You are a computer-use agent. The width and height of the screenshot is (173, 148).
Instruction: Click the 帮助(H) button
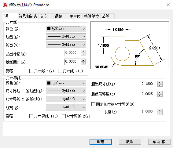159,142
